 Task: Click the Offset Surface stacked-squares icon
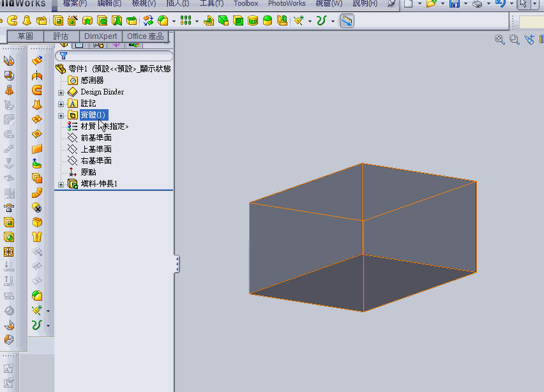click(37, 178)
